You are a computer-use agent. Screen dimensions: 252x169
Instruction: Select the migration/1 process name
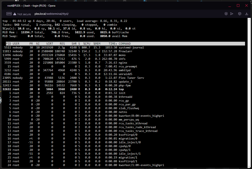128,157
